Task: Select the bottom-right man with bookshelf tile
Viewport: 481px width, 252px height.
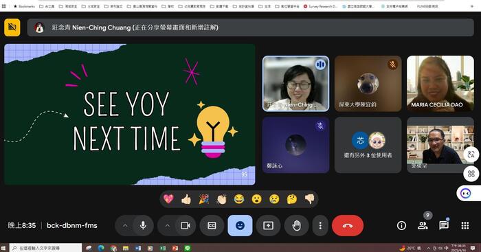Action: (x=440, y=145)
